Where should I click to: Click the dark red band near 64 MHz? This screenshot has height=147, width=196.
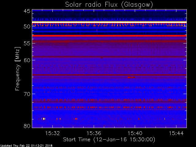(109, 75)
